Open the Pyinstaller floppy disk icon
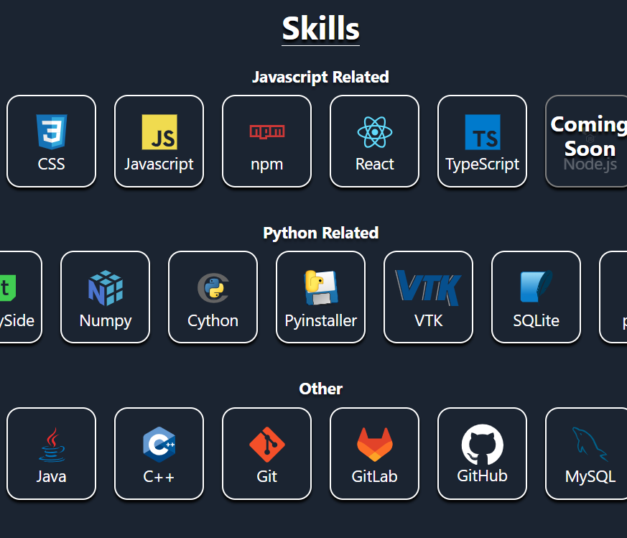This screenshot has height=538, width=627. pos(320,289)
